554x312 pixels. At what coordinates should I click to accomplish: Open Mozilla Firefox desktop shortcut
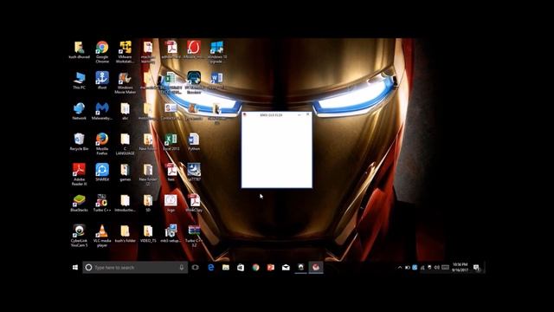click(x=102, y=144)
